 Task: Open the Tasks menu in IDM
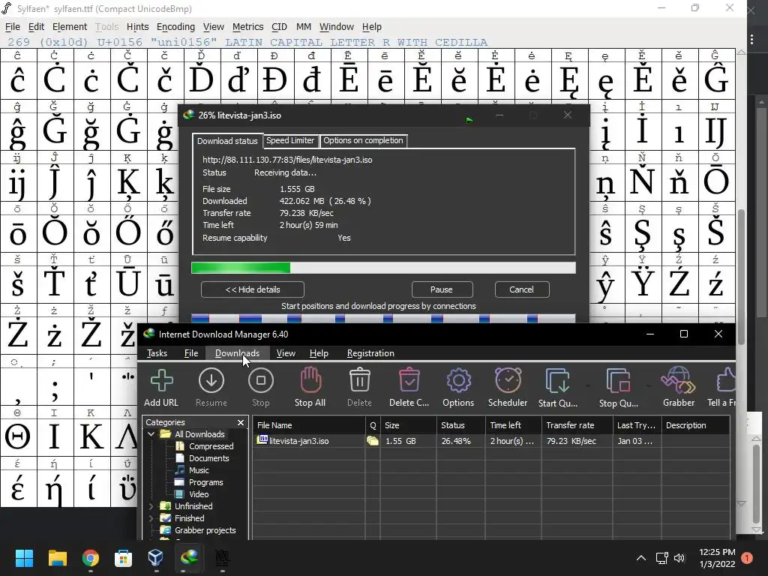pos(157,353)
